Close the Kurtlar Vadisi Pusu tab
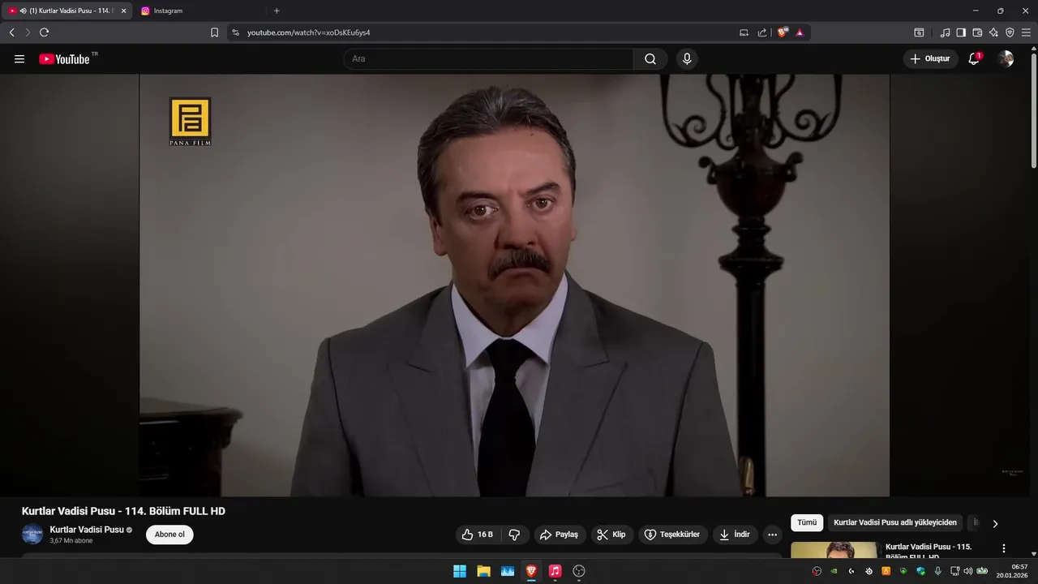This screenshot has height=584, width=1038. (x=124, y=11)
